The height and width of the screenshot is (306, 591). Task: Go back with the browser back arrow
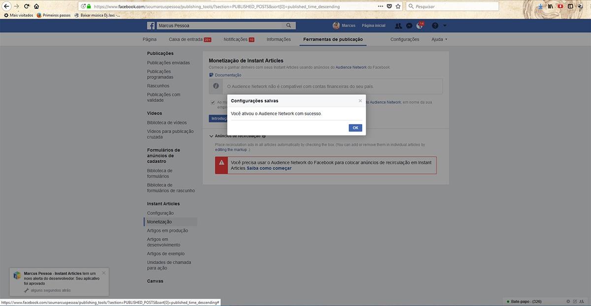pos(7,6)
